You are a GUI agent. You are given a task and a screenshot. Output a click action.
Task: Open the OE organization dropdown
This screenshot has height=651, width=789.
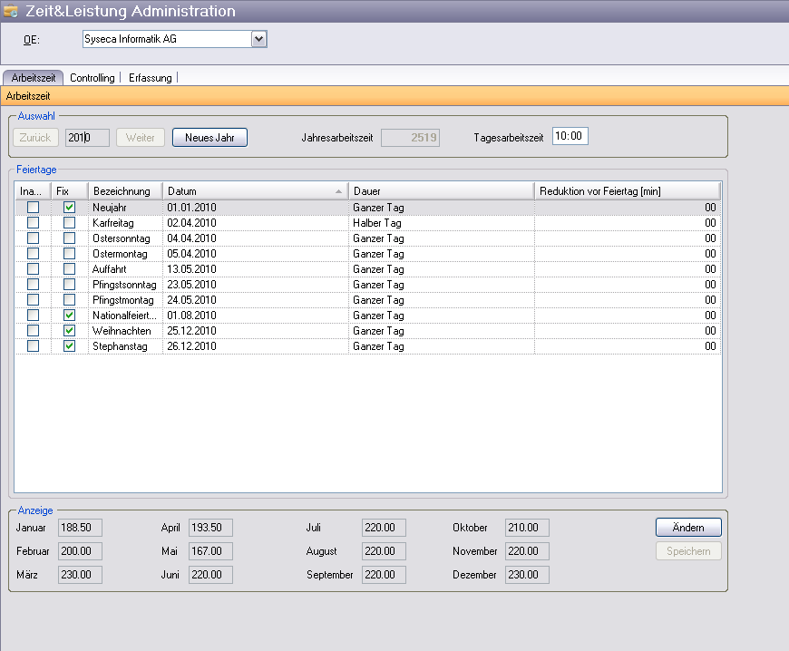click(258, 39)
